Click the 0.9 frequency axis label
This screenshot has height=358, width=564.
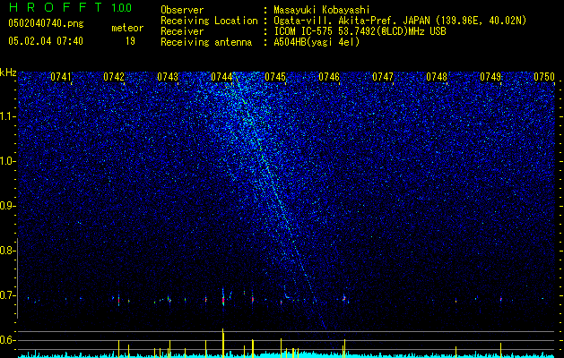tap(8, 206)
